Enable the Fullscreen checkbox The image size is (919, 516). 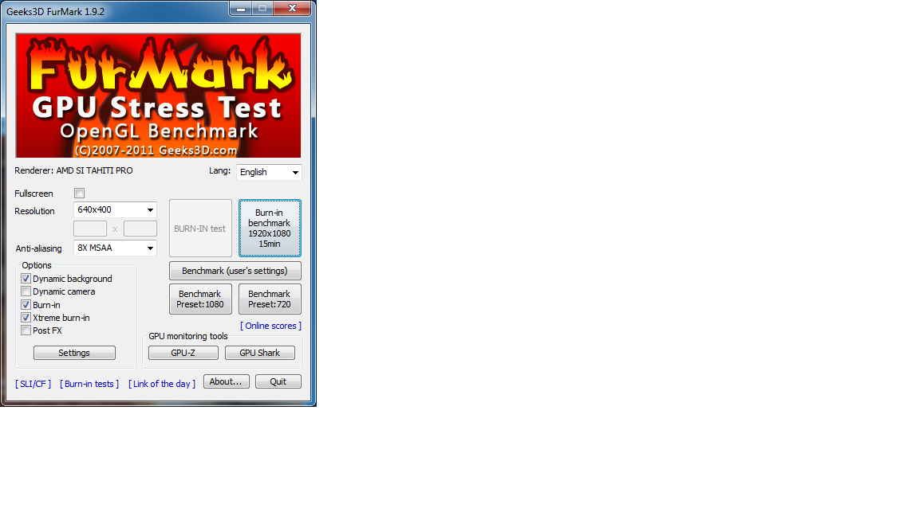click(x=80, y=193)
